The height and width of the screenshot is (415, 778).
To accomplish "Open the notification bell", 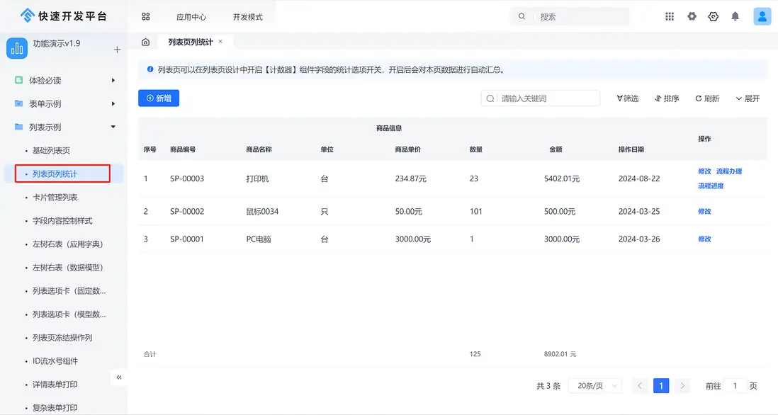I will [735, 16].
